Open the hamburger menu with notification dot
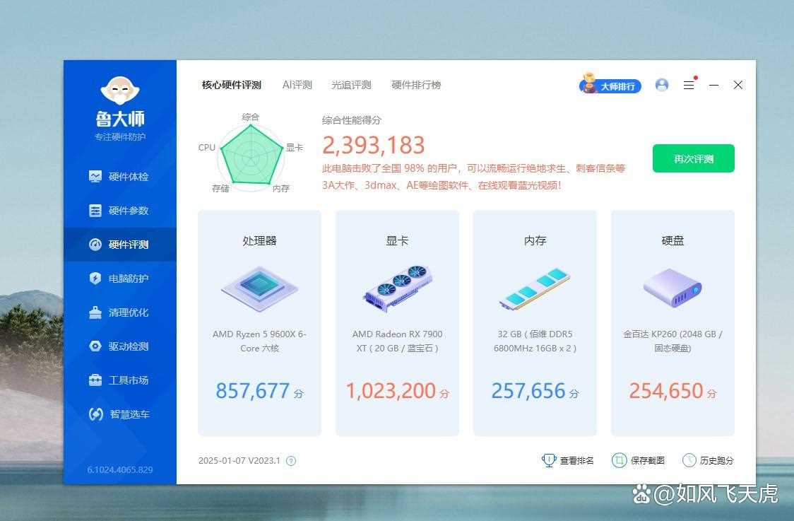794x521 pixels. point(689,85)
